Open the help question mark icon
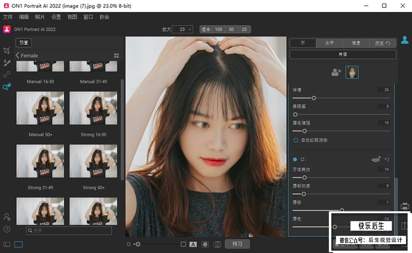 point(7,229)
